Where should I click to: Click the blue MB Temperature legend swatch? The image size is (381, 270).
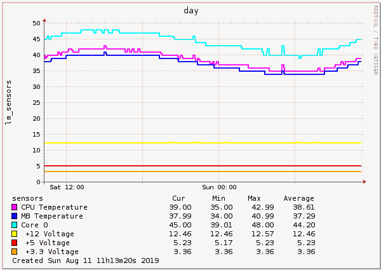pyautogui.click(x=15, y=216)
